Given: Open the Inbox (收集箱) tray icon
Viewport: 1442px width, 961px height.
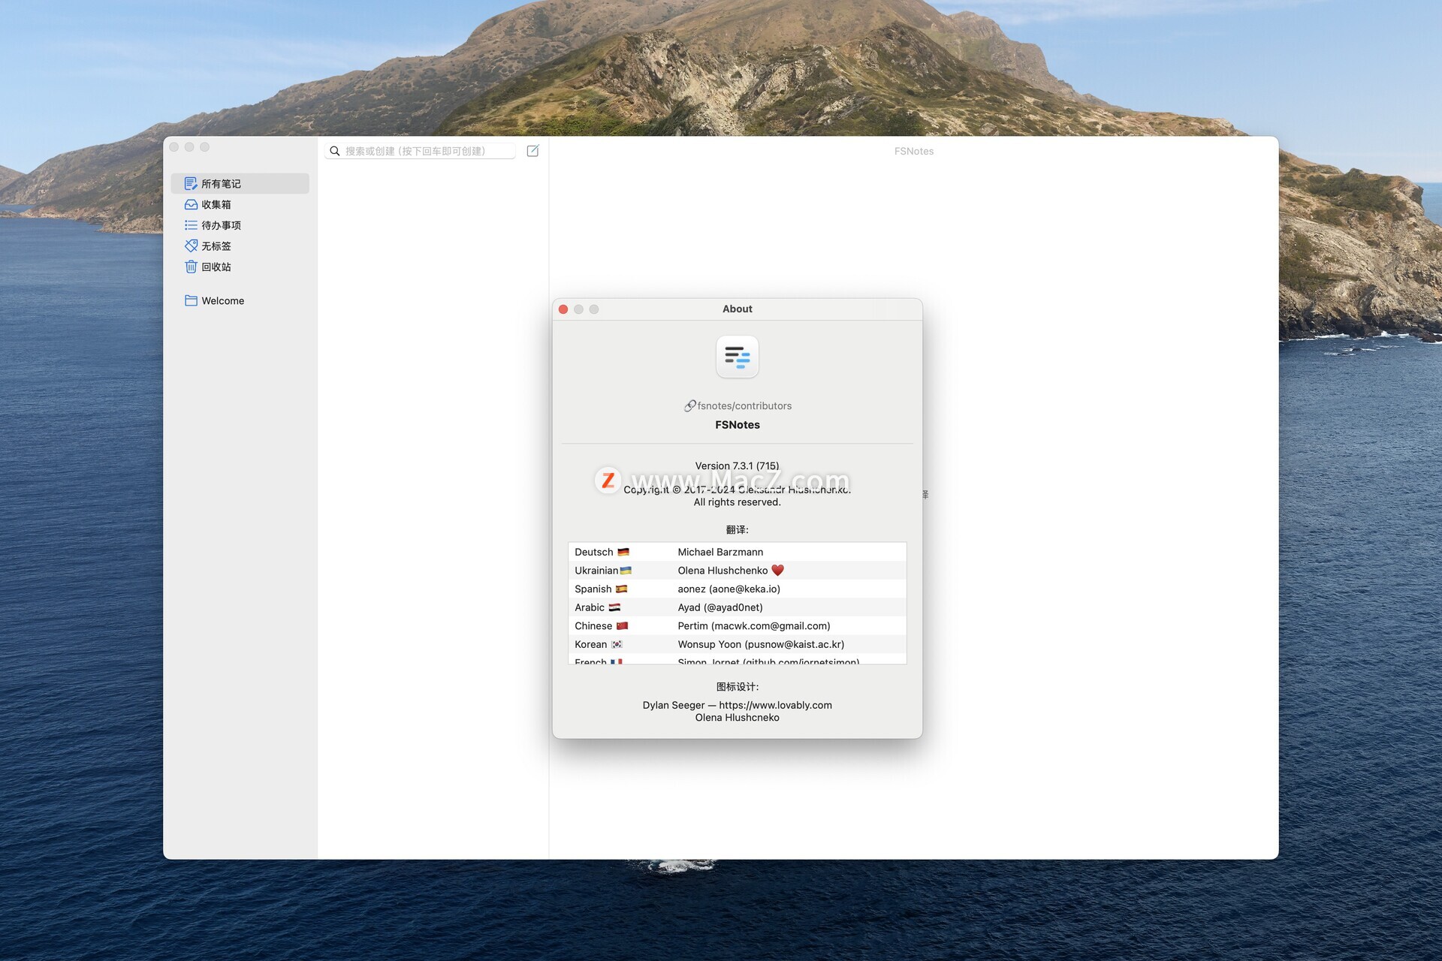Looking at the screenshot, I should (x=191, y=204).
